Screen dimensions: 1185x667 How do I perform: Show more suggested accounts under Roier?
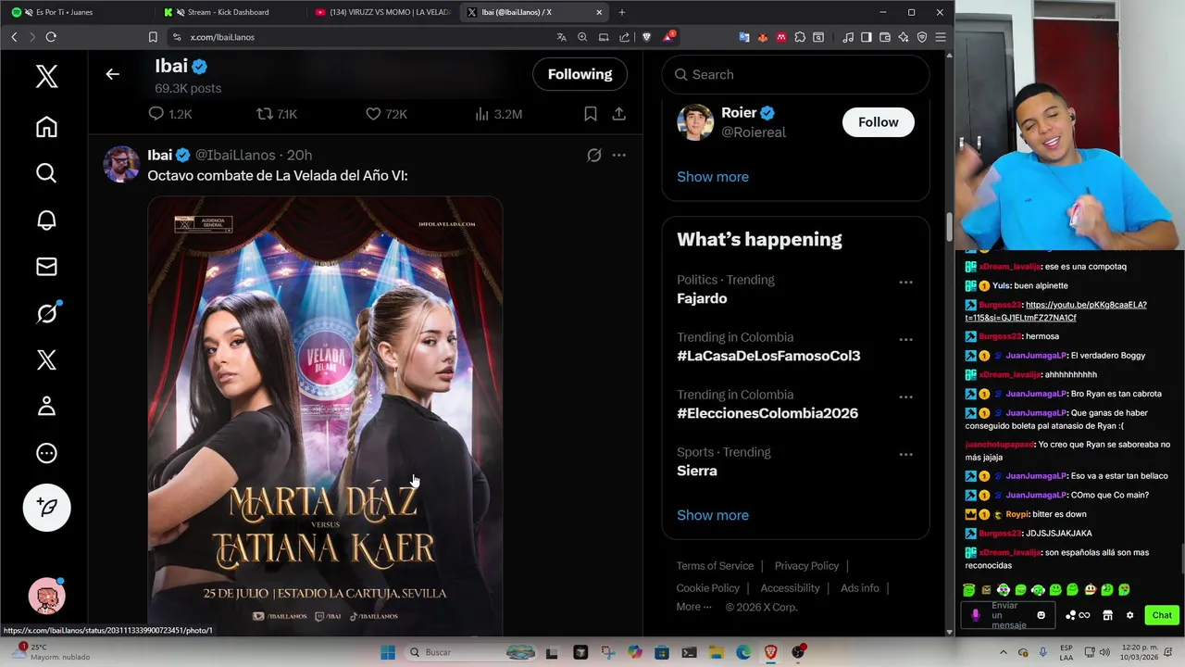713,177
